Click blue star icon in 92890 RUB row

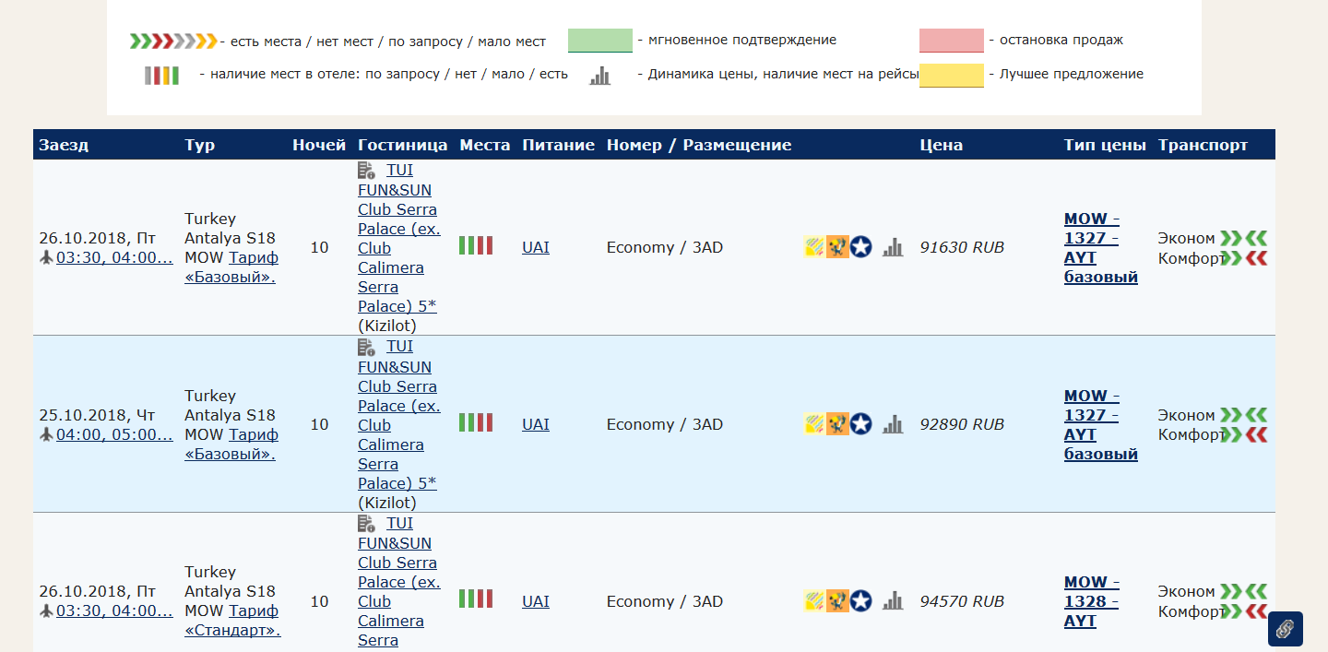pyautogui.click(x=860, y=423)
